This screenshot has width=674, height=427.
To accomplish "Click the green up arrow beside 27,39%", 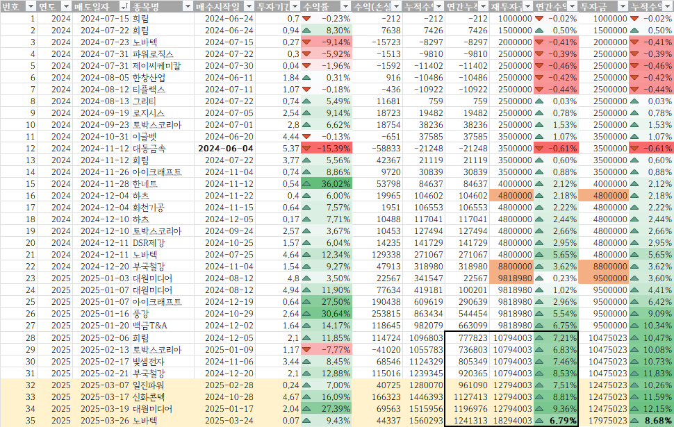I will pyautogui.click(x=306, y=408).
